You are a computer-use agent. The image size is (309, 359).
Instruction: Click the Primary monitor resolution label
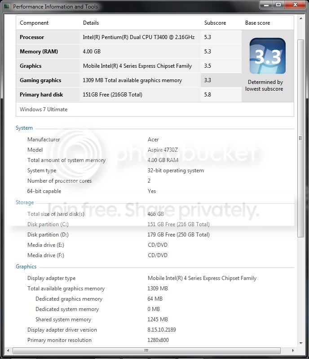coord(59,340)
